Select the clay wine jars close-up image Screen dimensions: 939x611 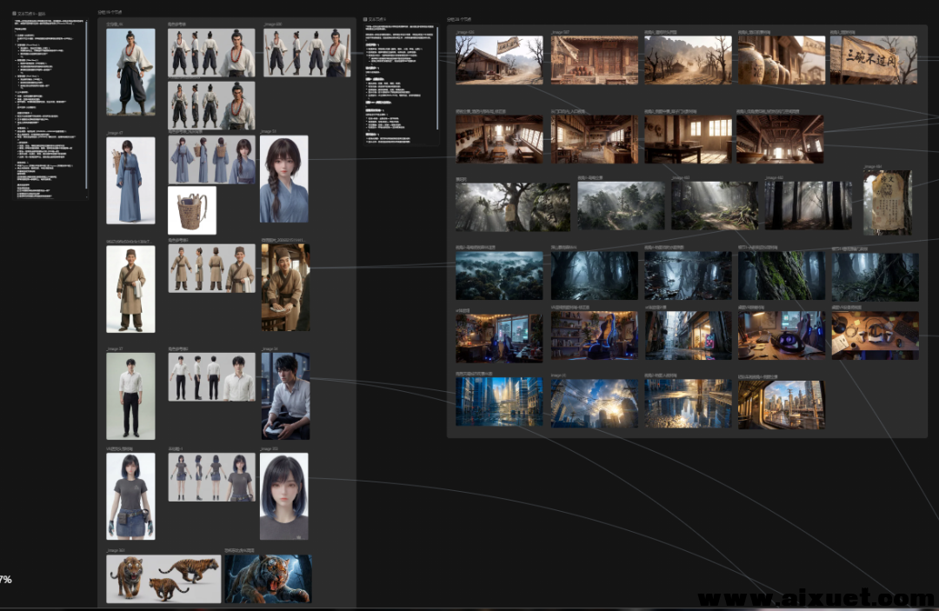tap(781, 60)
